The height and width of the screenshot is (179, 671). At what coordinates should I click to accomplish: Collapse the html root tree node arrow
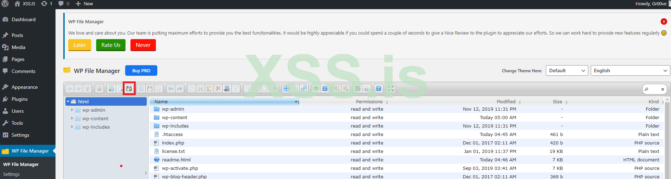(68, 101)
